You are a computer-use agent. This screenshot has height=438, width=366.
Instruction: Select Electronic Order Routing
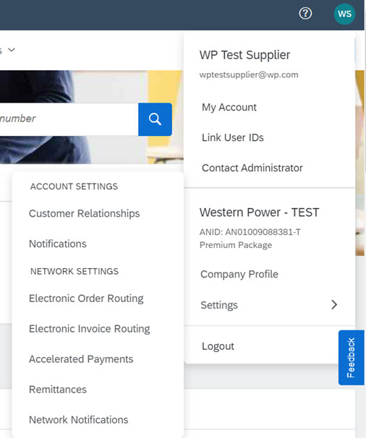[x=86, y=299]
